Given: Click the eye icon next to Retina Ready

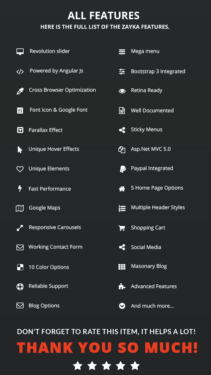Looking at the screenshot, I should click(122, 91).
